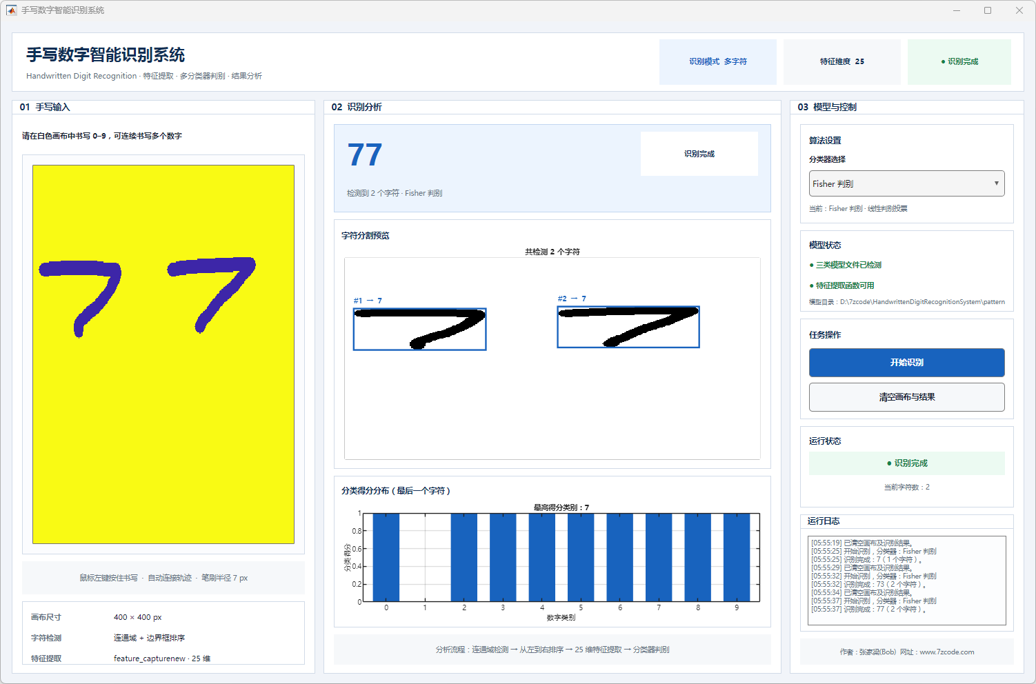Click the 模型目录 path text
1036x684 pixels.
[906, 302]
